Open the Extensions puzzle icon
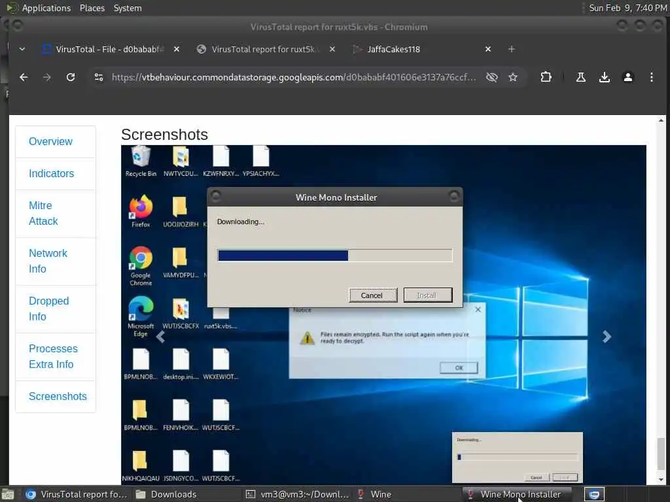This screenshot has width=670, height=502. click(x=546, y=77)
